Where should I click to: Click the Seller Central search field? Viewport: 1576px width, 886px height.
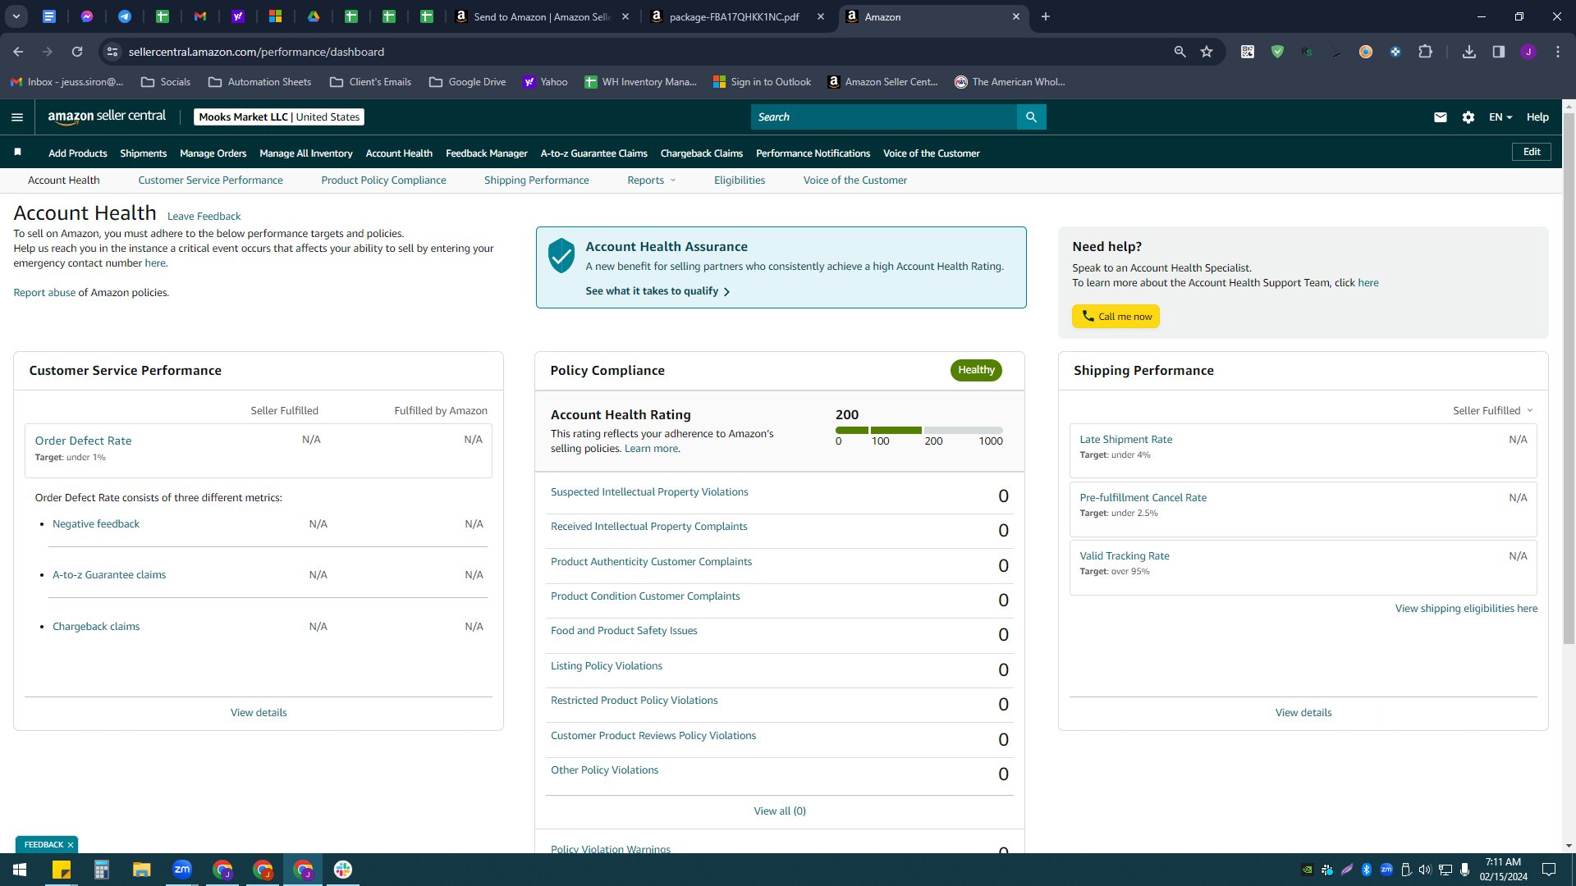click(883, 117)
